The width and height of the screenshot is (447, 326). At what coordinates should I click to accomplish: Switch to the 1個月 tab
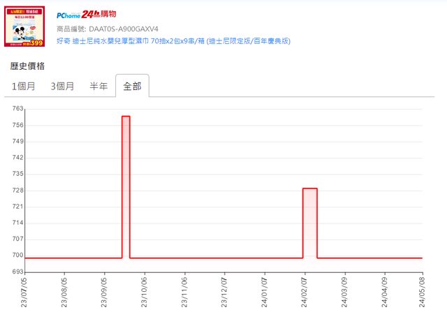coord(24,87)
